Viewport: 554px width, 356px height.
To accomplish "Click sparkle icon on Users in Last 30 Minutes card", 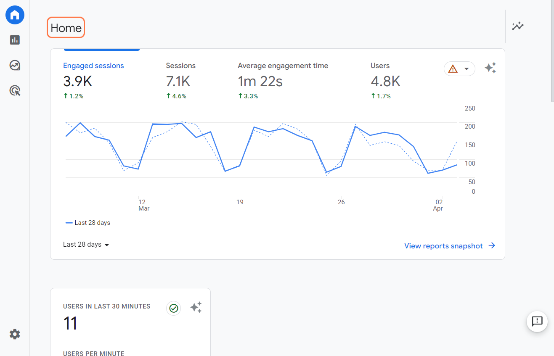I will tap(196, 308).
